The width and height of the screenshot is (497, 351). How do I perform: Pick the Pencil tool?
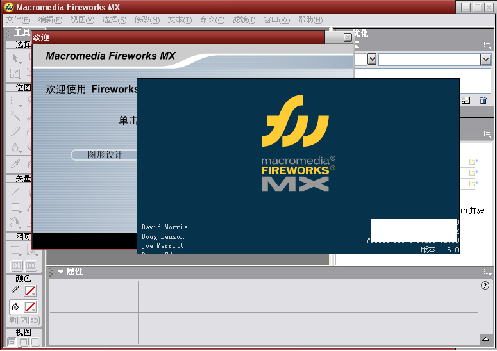pos(15,132)
